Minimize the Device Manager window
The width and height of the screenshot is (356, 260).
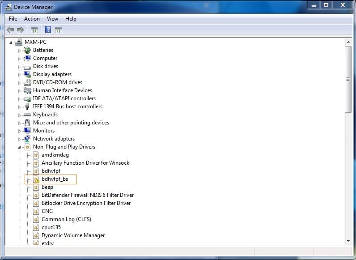pos(314,5)
